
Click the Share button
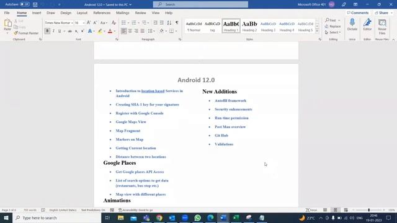click(383, 12)
